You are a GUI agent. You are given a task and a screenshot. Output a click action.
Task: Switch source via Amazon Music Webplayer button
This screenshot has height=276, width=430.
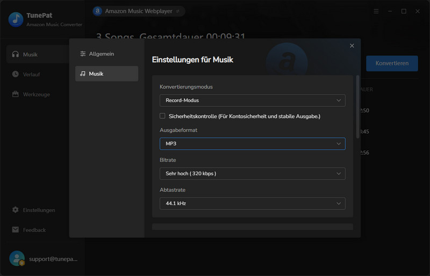click(x=139, y=11)
